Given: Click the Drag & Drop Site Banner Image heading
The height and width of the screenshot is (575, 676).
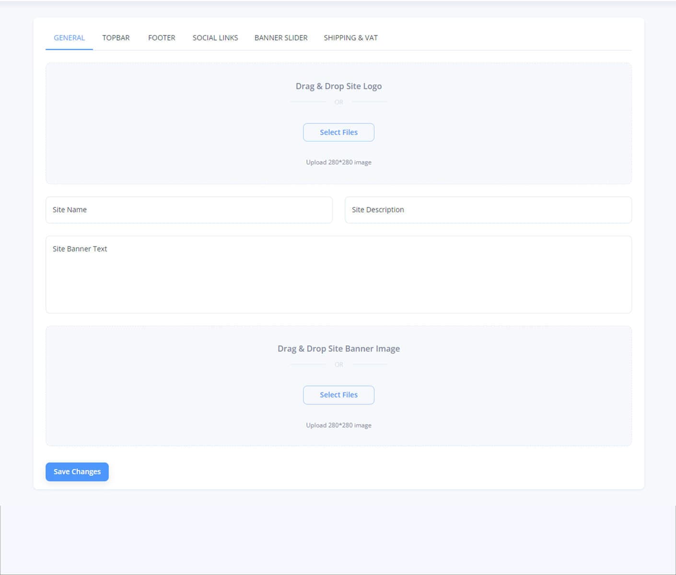Looking at the screenshot, I should (x=338, y=348).
